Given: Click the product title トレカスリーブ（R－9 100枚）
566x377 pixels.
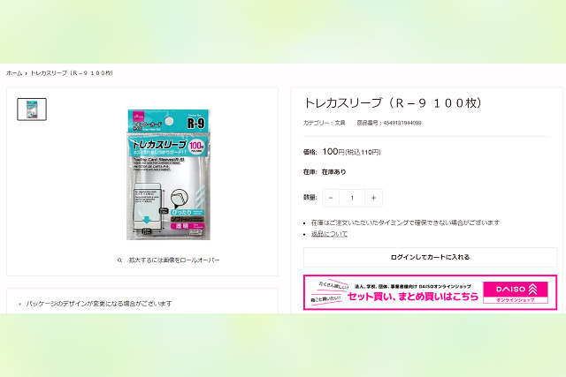Looking at the screenshot, I should coord(393,103).
